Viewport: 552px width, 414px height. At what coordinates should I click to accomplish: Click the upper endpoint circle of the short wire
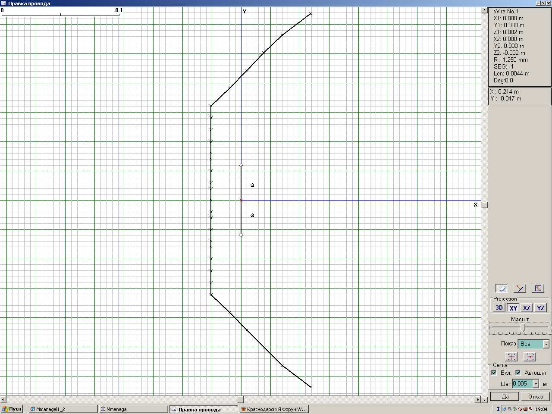pyautogui.click(x=241, y=165)
